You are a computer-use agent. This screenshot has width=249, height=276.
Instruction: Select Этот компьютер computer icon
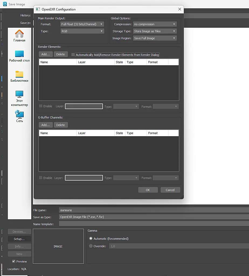coord(19,99)
